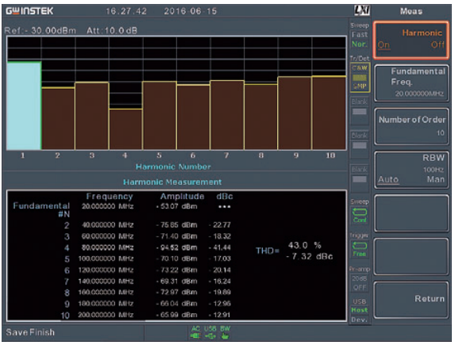Click the Meas menu title
Image resolution: width=455 pixels, height=345 pixels.
[411, 11]
